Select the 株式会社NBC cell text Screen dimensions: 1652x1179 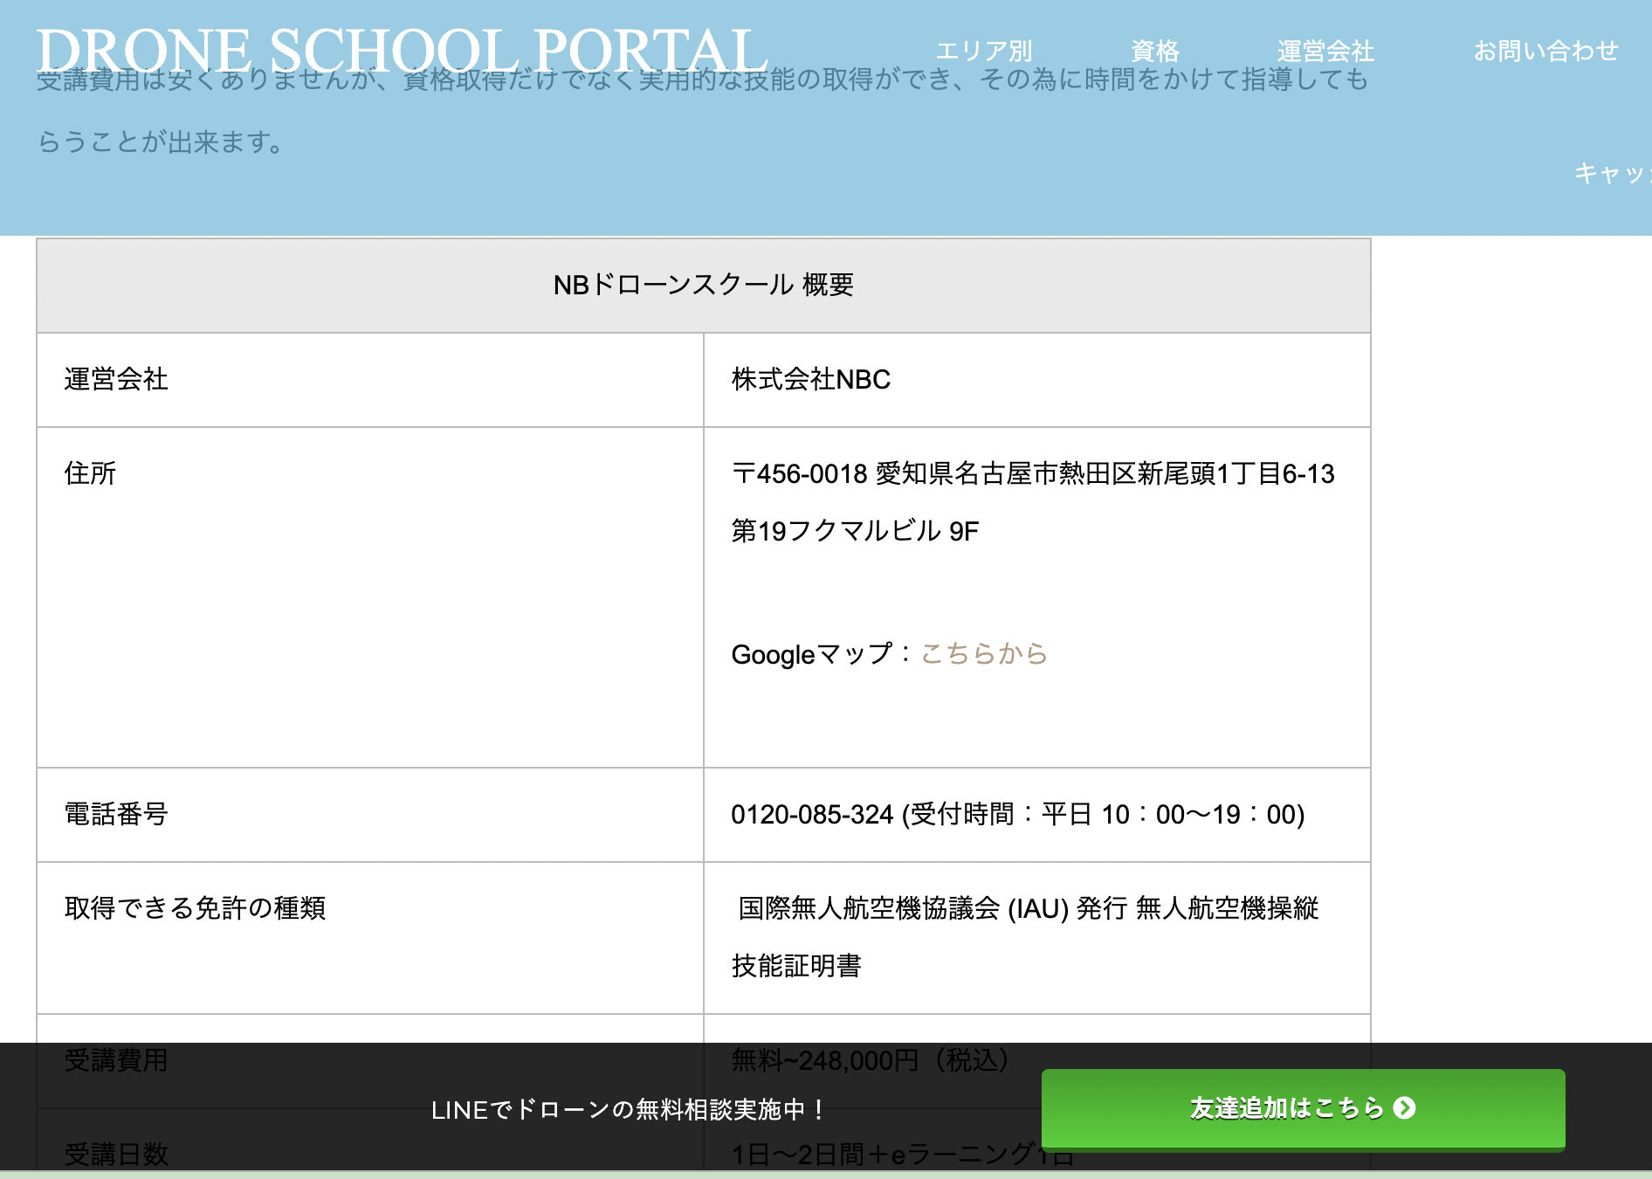point(811,379)
